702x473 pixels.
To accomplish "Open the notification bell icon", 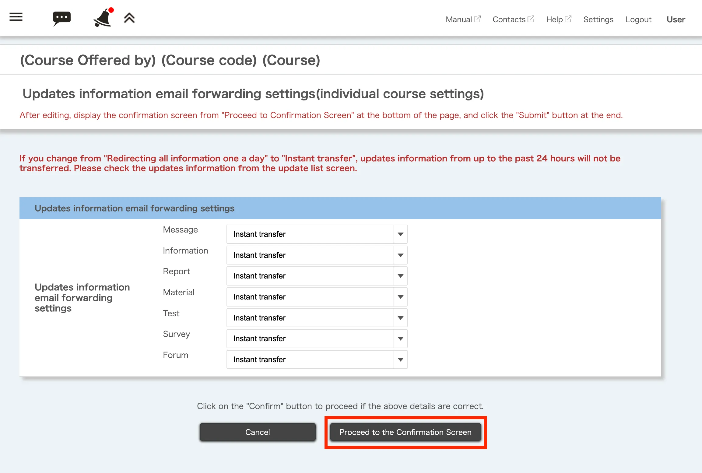I will (103, 18).
